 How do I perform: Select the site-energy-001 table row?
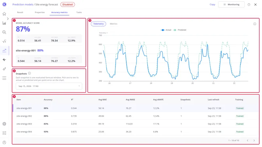[x=136, y=108]
